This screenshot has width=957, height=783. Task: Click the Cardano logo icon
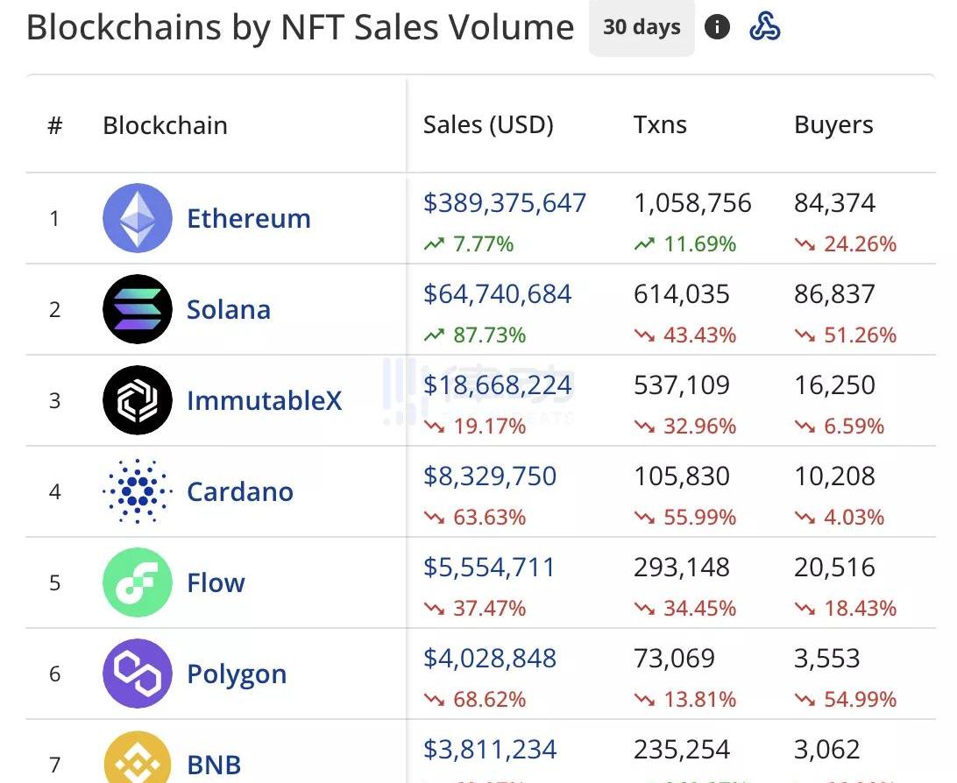tap(138, 491)
